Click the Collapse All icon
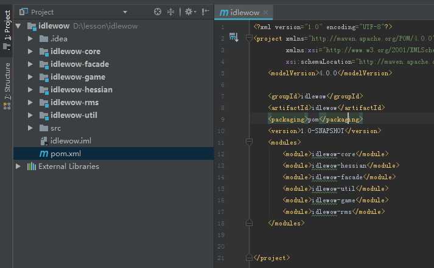 171,12
